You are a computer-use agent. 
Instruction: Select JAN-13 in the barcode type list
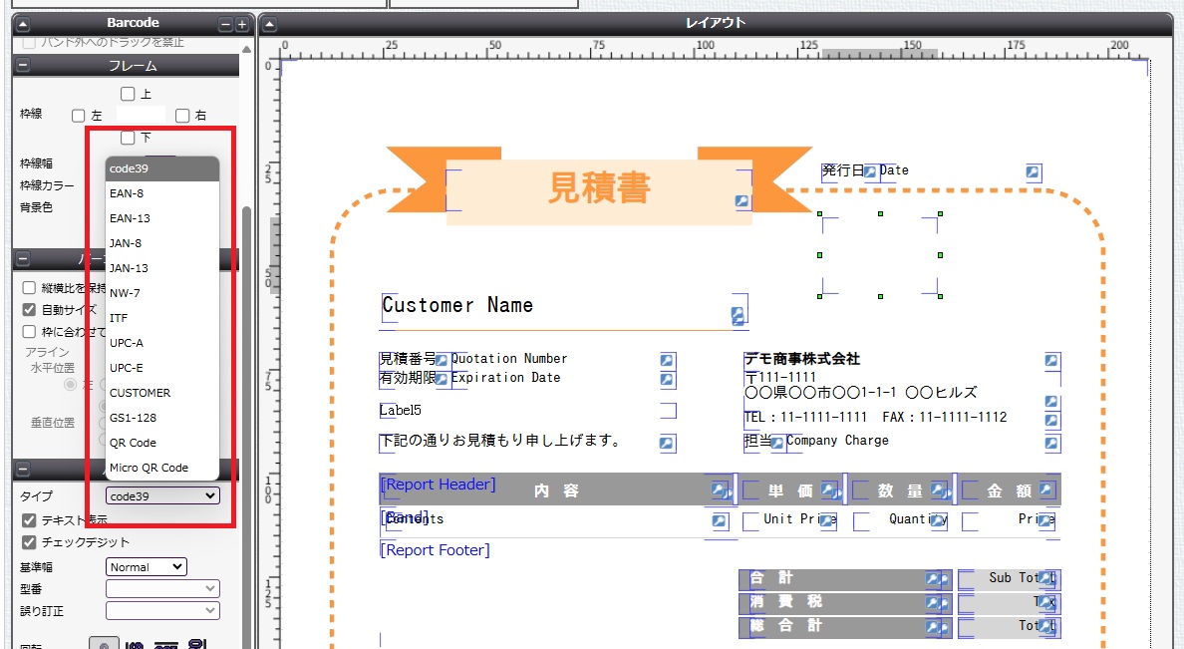129,268
